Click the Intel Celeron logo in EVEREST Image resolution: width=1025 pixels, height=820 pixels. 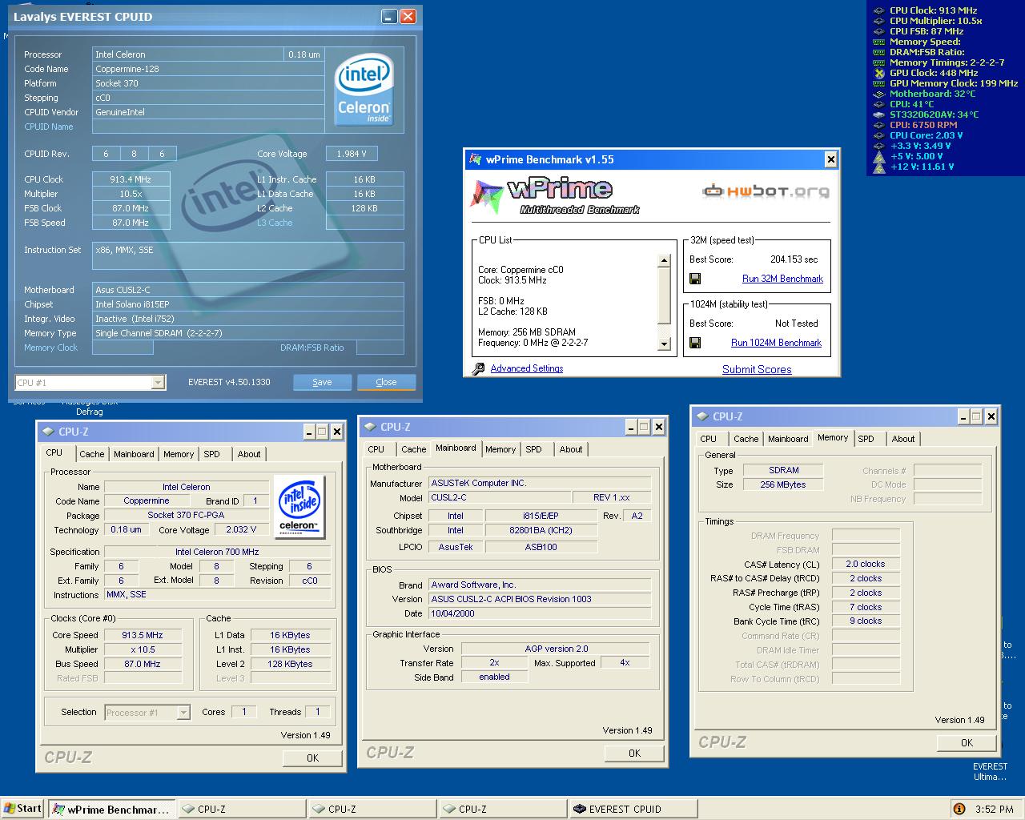(x=364, y=89)
